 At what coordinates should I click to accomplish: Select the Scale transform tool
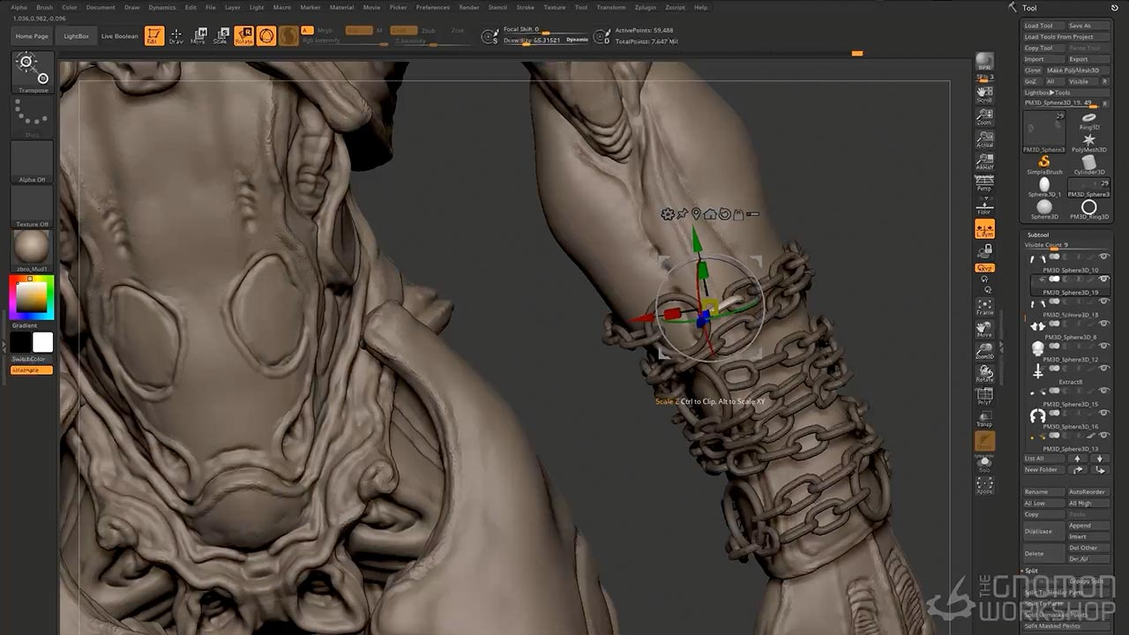click(221, 36)
